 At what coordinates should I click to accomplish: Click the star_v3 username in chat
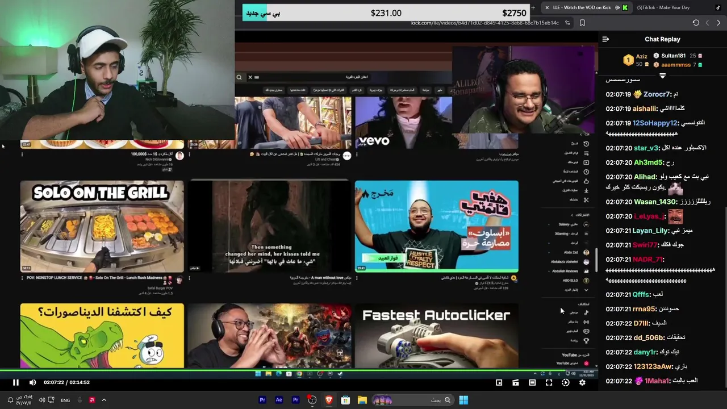tap(646, 148)
